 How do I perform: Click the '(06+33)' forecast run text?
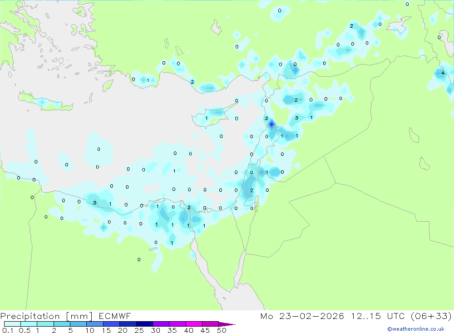click(x=431, y=316)
